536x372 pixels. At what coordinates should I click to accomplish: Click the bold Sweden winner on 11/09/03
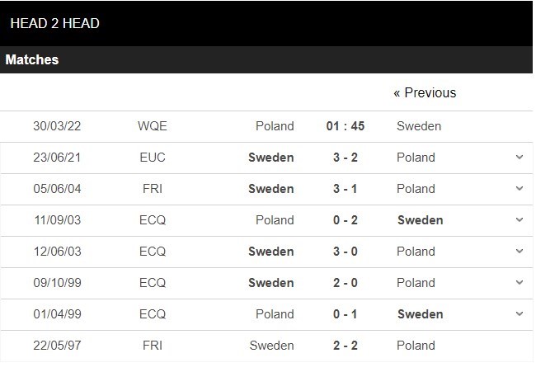[x=420, y=220]
